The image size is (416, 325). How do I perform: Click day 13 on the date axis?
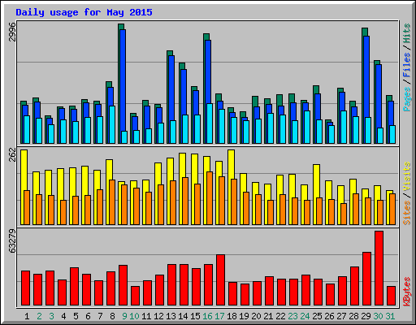pyautogui.click(x=171, y=316)
